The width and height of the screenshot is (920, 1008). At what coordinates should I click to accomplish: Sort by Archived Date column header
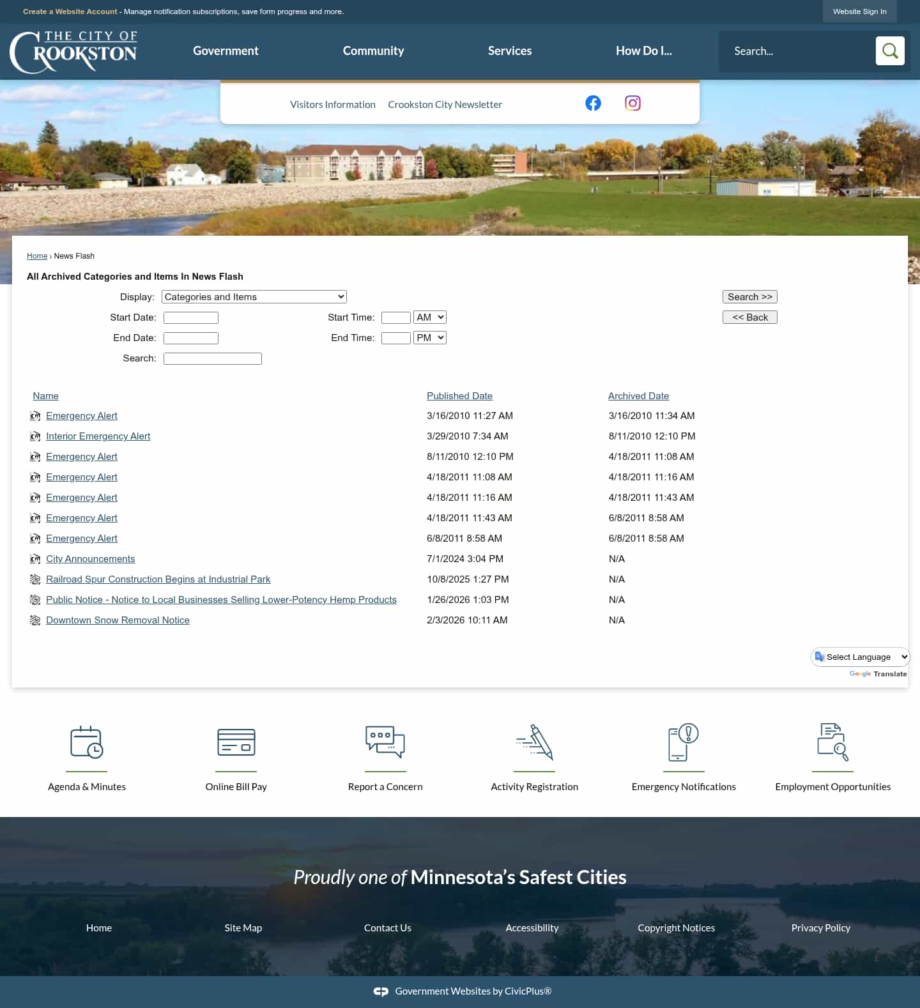(x=638, y=396)
